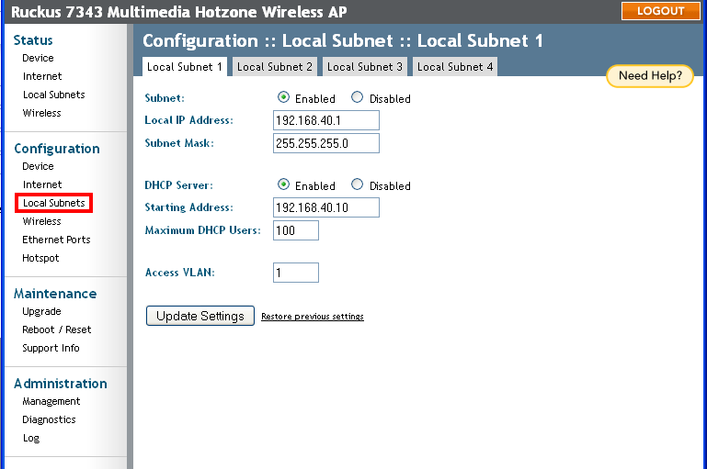Click the orange LOGOUT button
Viewport: 707px width, 469px height.
(660, 11)
